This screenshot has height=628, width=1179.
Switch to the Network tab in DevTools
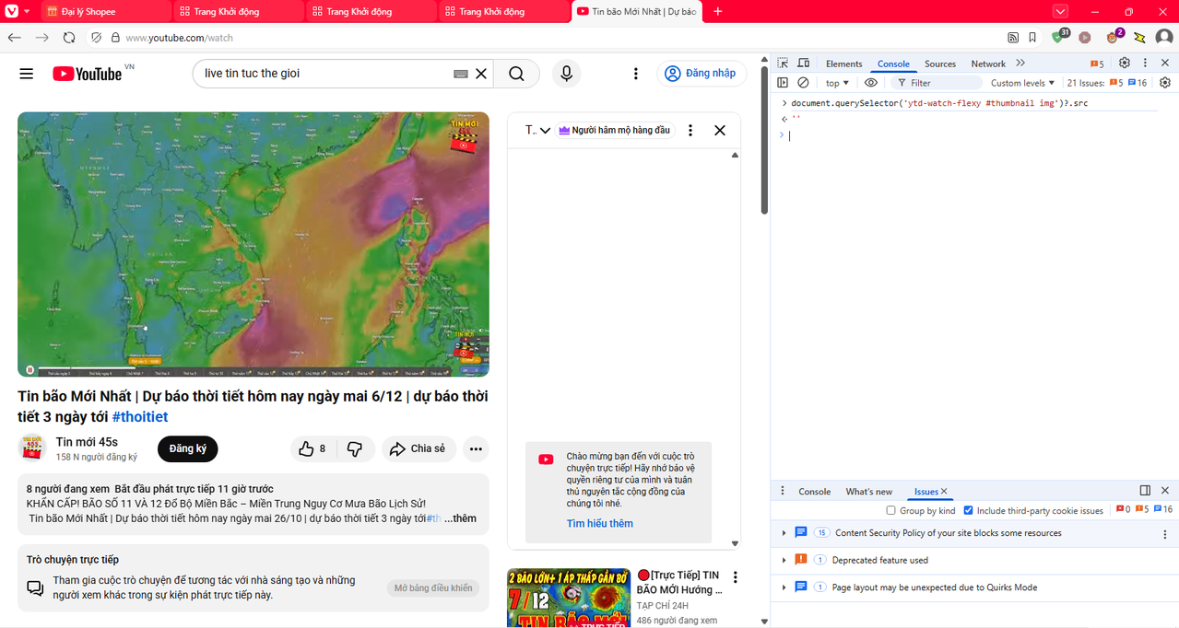pos(987,64)
